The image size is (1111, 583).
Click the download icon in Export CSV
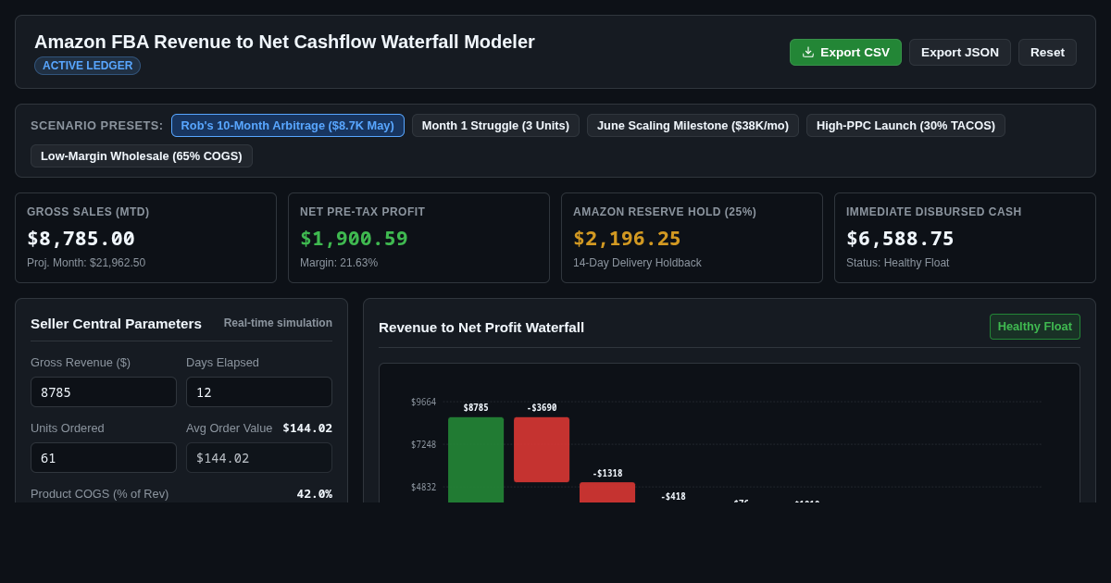808,52
